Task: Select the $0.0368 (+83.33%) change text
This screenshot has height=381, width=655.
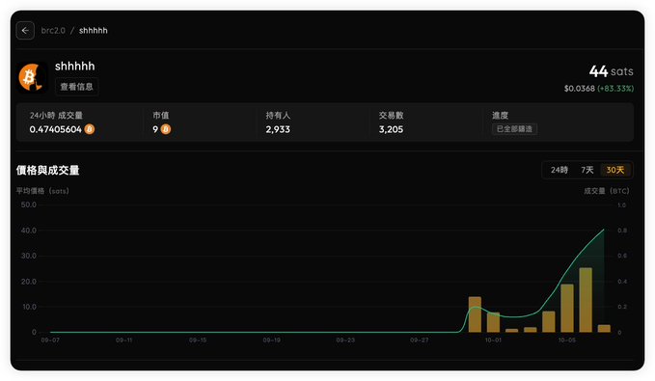Action: pyautogui.click(x=599, y=89)
